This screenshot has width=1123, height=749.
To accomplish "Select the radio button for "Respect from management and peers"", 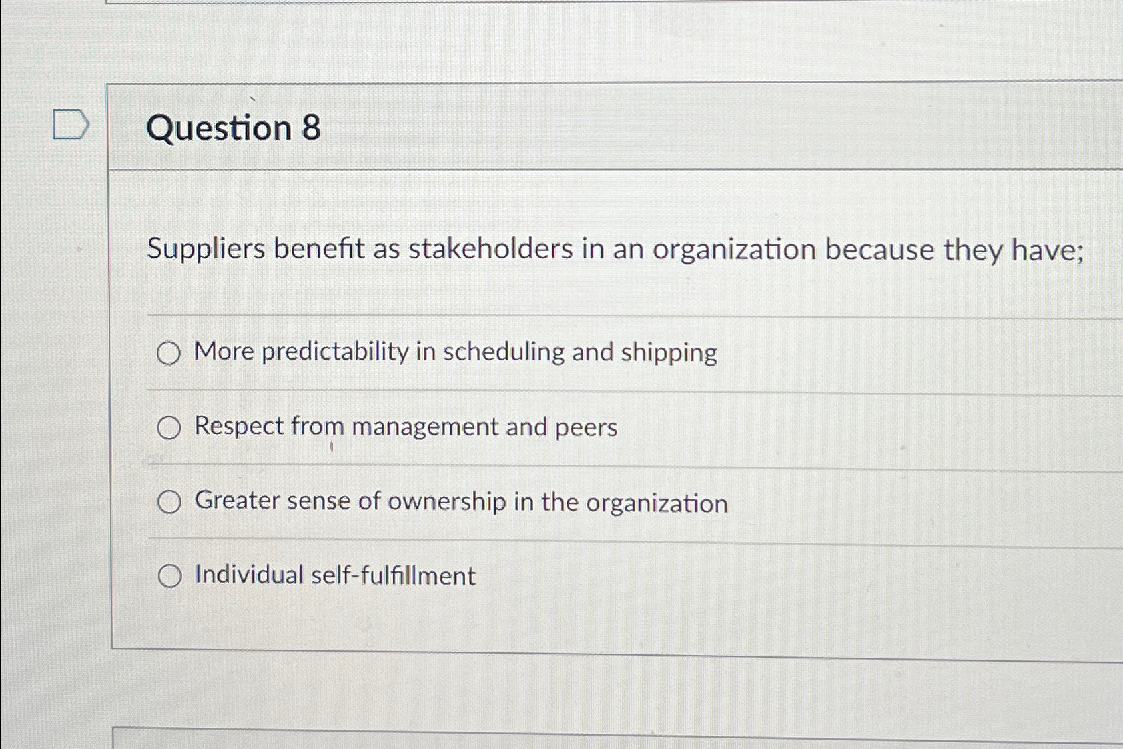I will [169, 428].
